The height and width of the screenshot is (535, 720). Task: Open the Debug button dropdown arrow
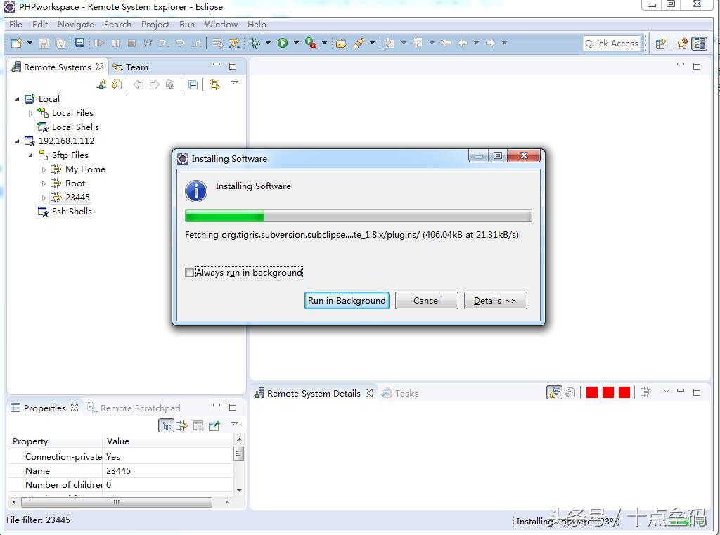[268, 43]
